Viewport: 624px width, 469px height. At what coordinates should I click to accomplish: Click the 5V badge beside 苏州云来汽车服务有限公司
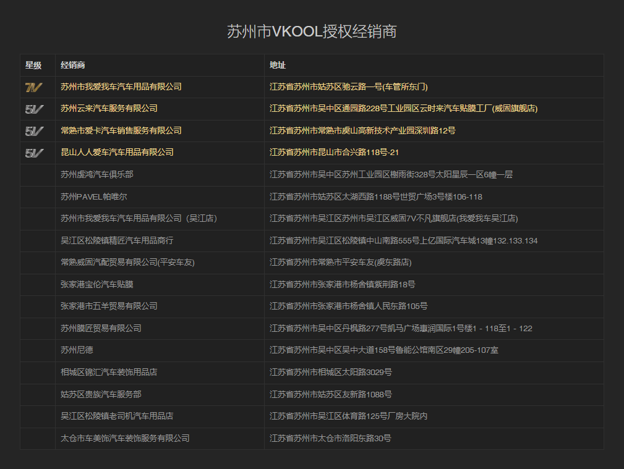tap(34, 109)
